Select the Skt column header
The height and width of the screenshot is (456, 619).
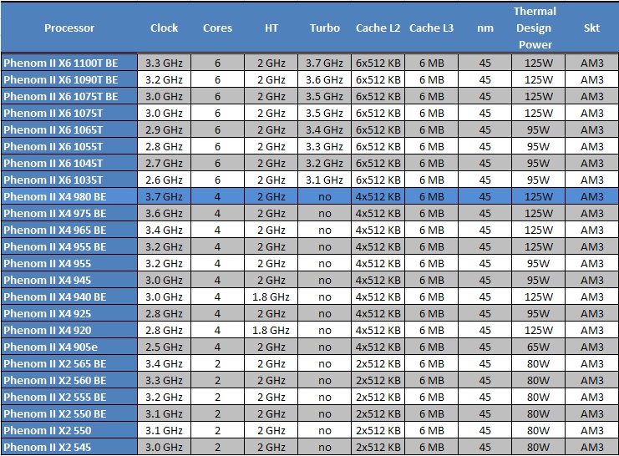click(591, 28)
